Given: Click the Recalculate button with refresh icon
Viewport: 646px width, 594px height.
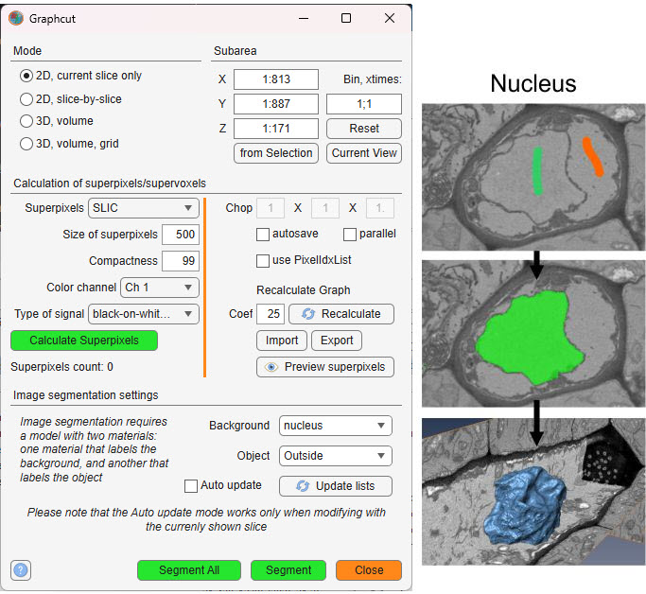Looking at the screenshot, I should pyautogui.click(x=341, y=314).
